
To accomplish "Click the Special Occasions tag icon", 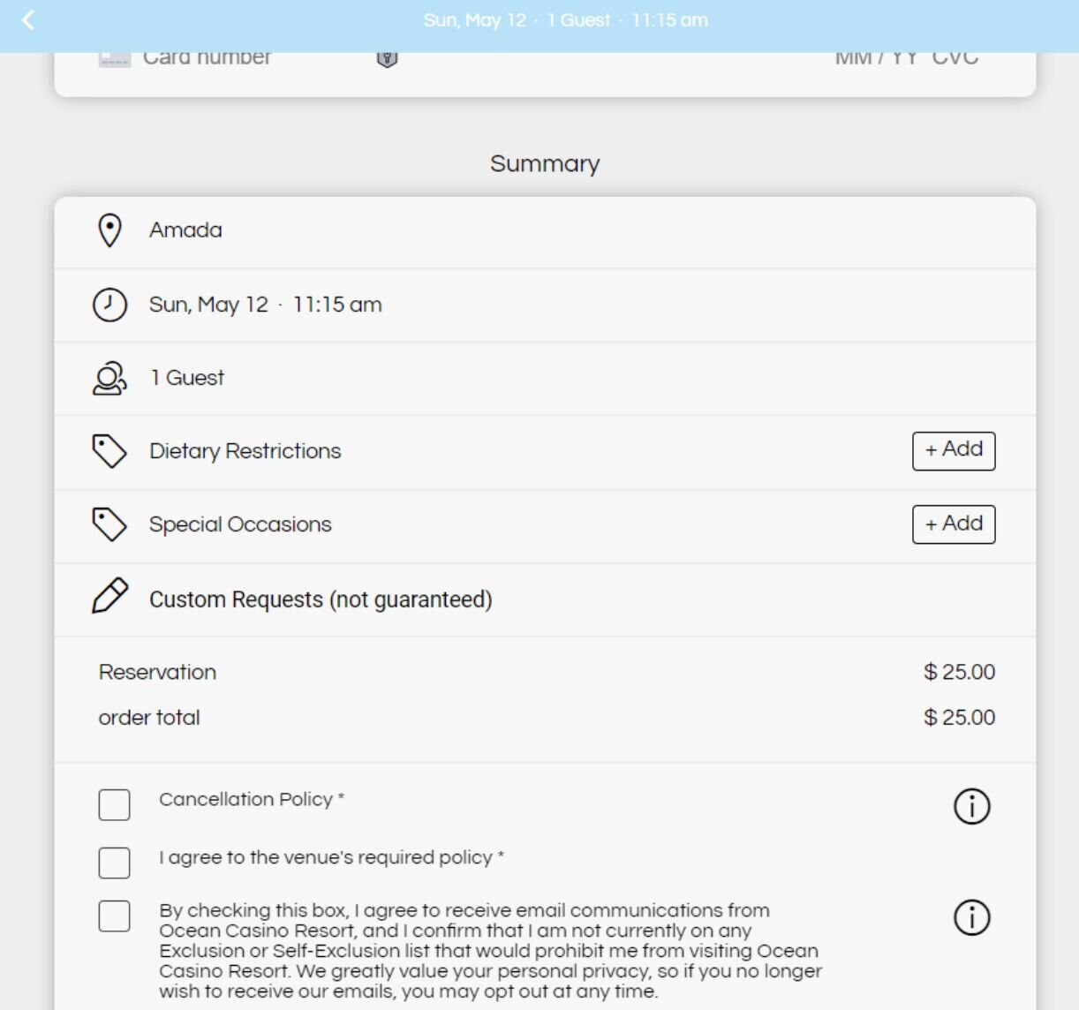I will tap(109, 524).
